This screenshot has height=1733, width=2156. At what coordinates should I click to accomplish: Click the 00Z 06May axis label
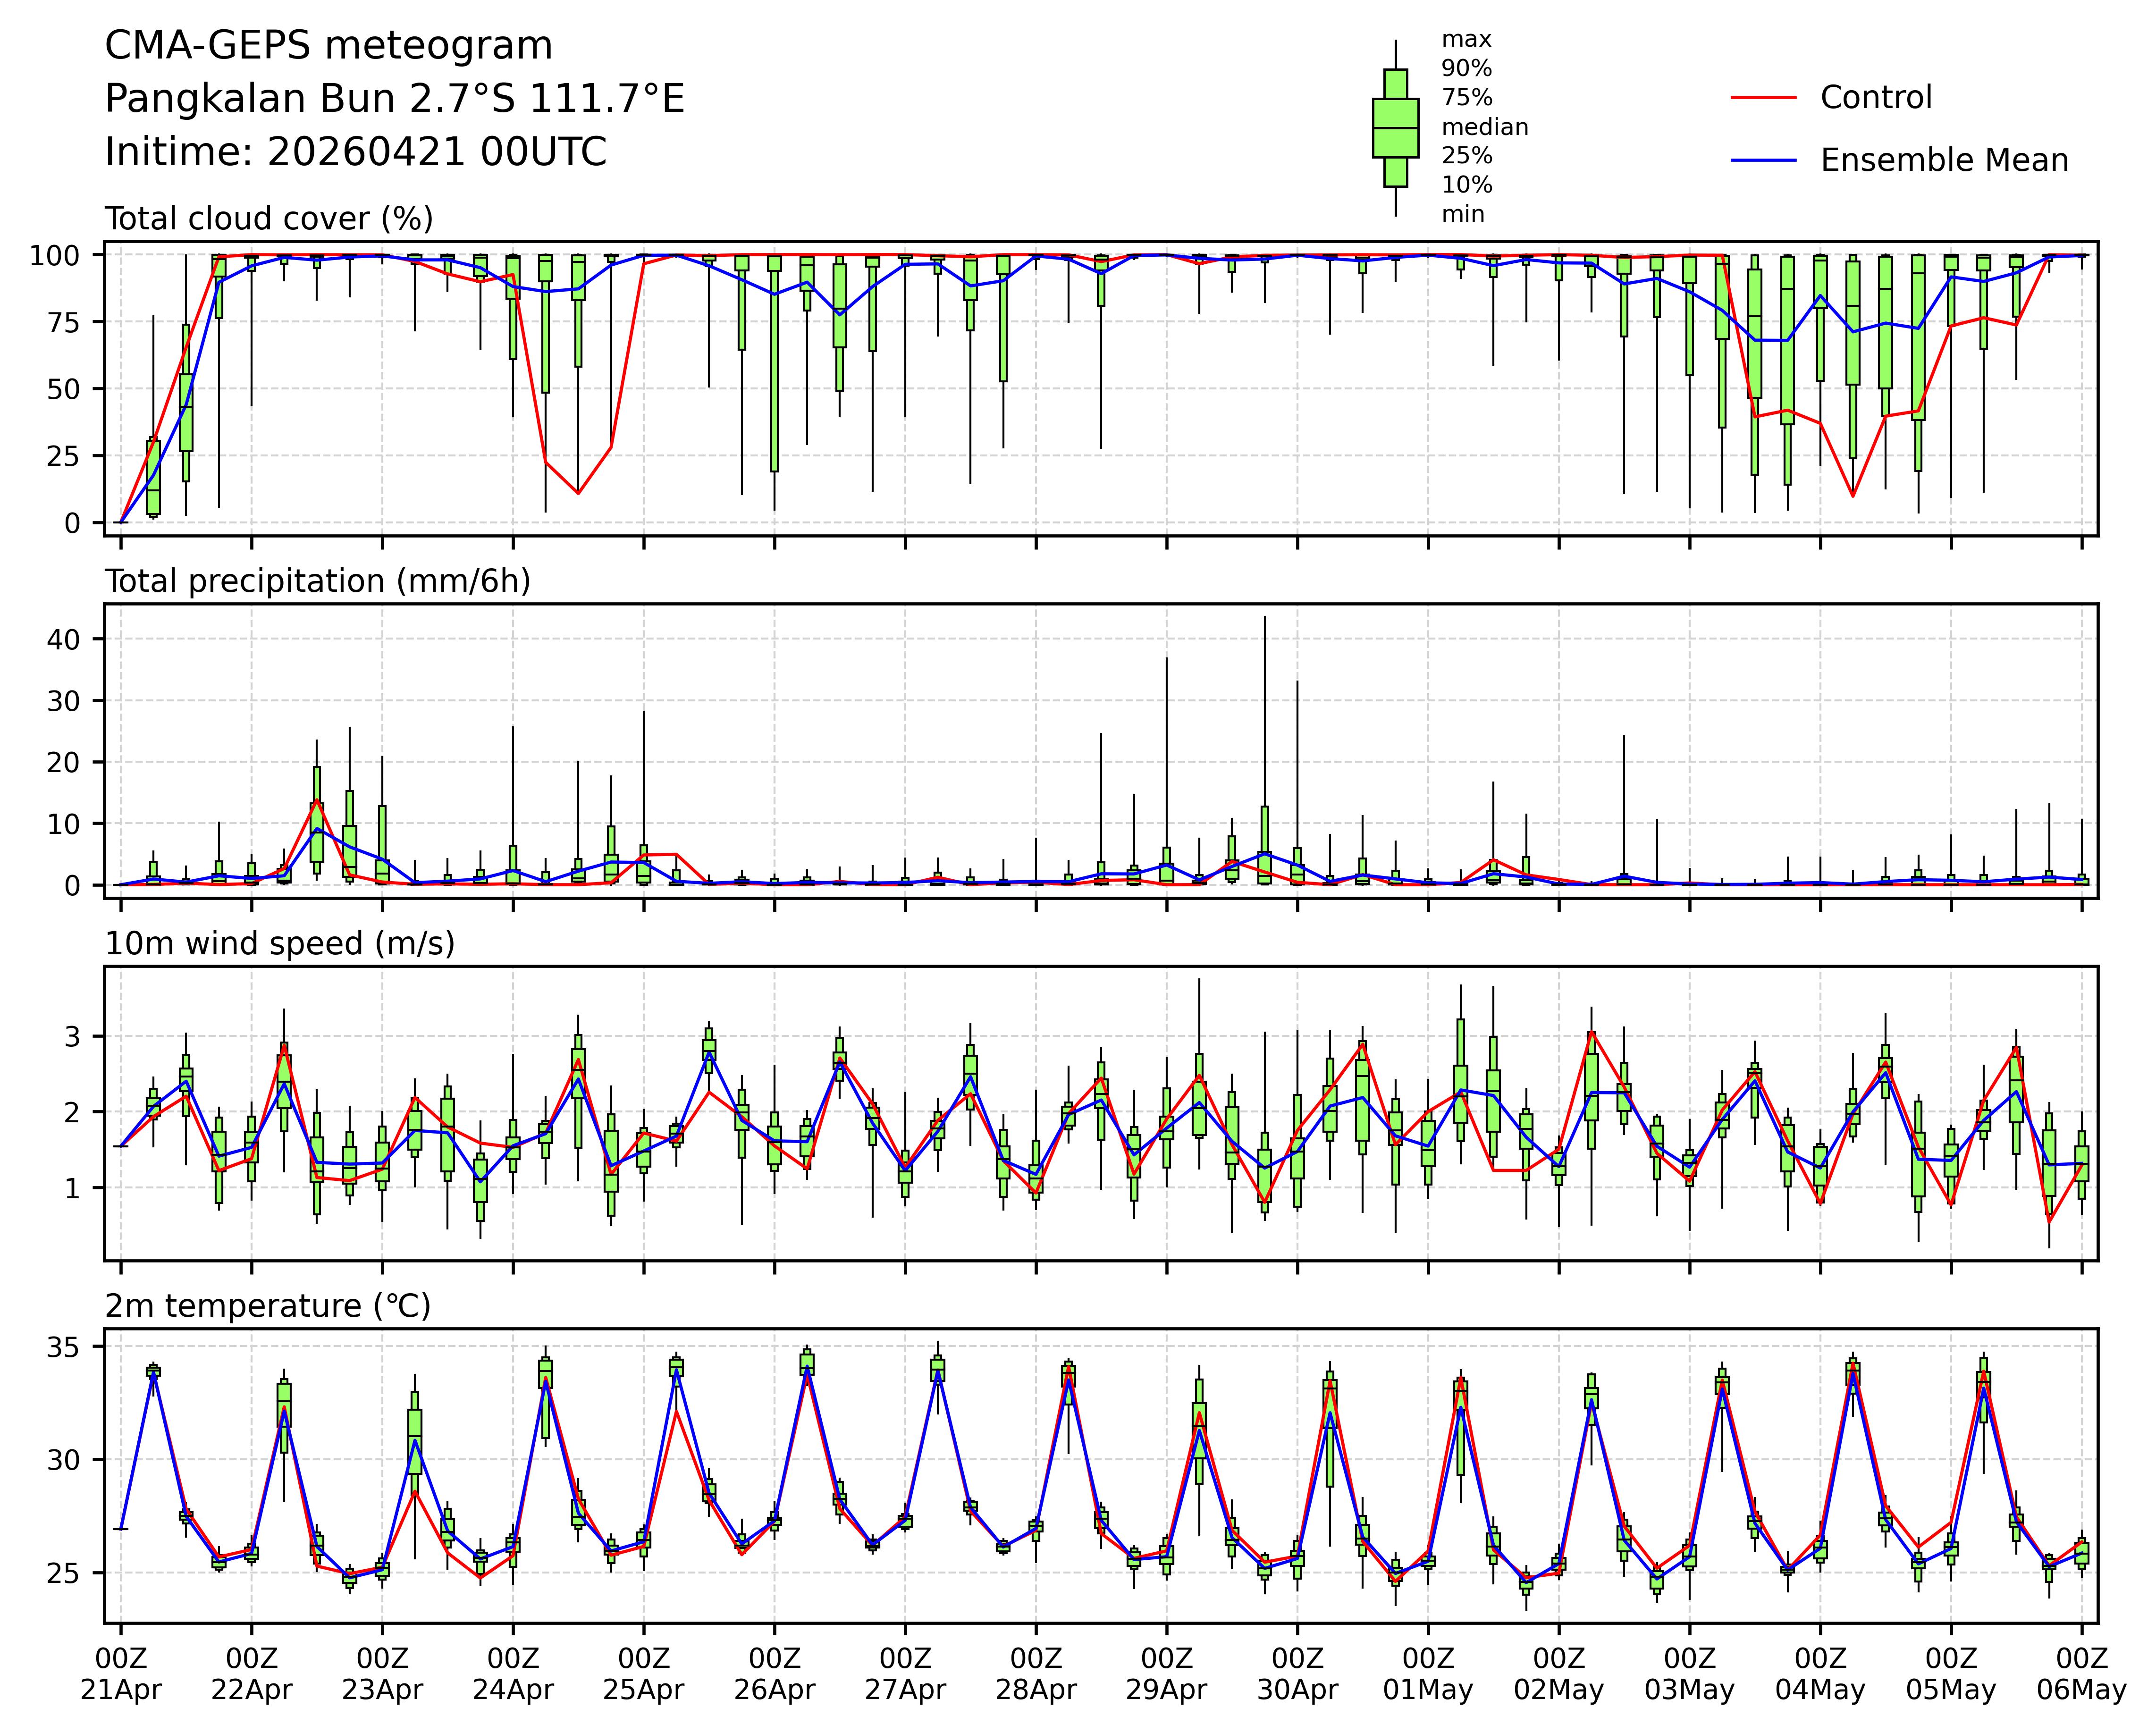[x=2081, y=1674]
